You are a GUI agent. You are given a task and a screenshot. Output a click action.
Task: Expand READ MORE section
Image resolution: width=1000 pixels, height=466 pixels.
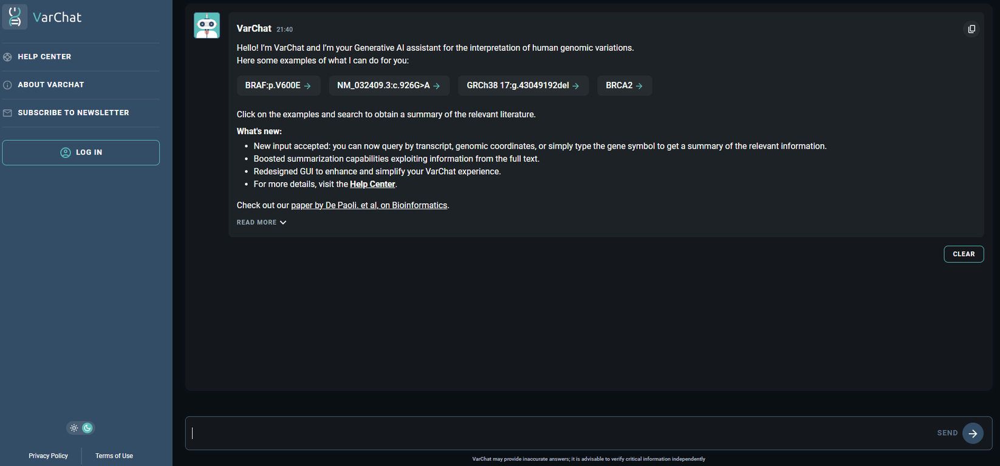pos(261,223)
